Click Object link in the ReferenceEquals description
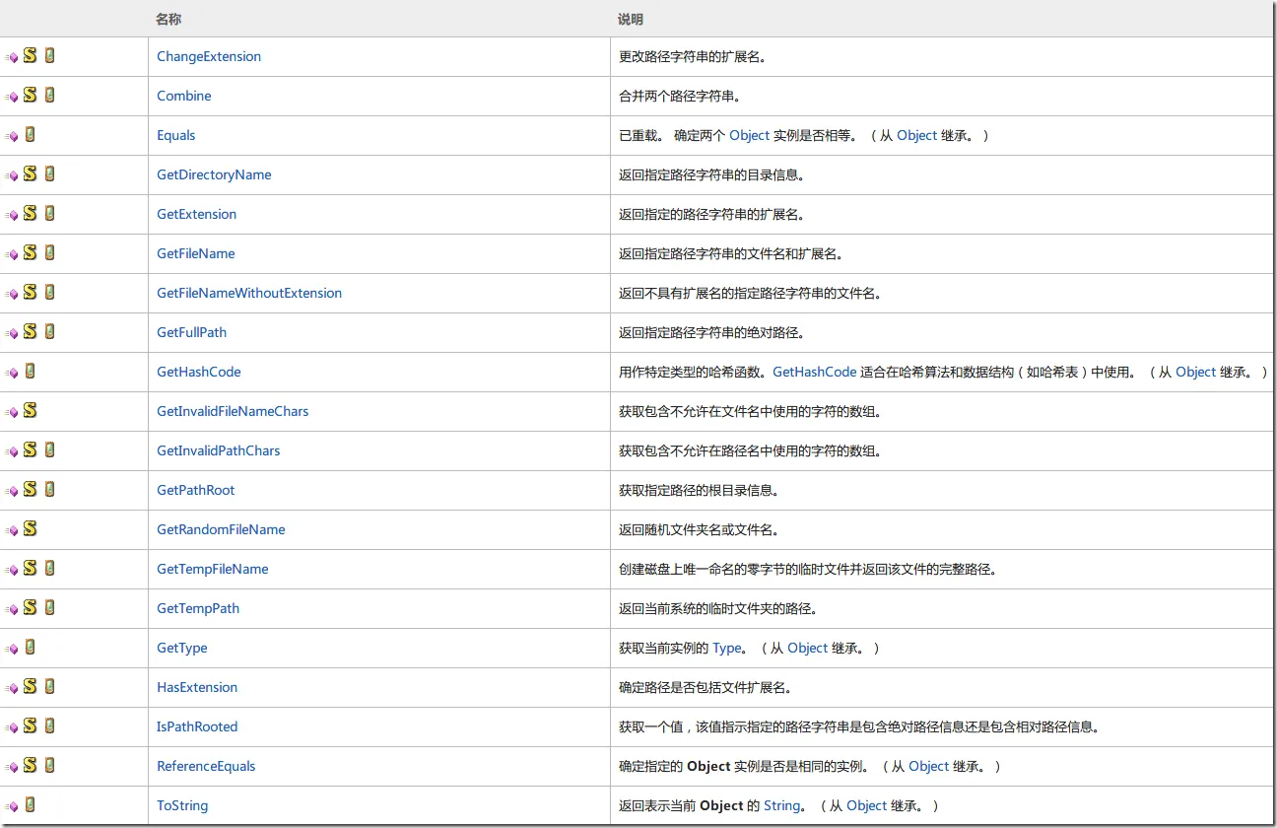This screenshot has width=1277, height=828. coord(929,766)
